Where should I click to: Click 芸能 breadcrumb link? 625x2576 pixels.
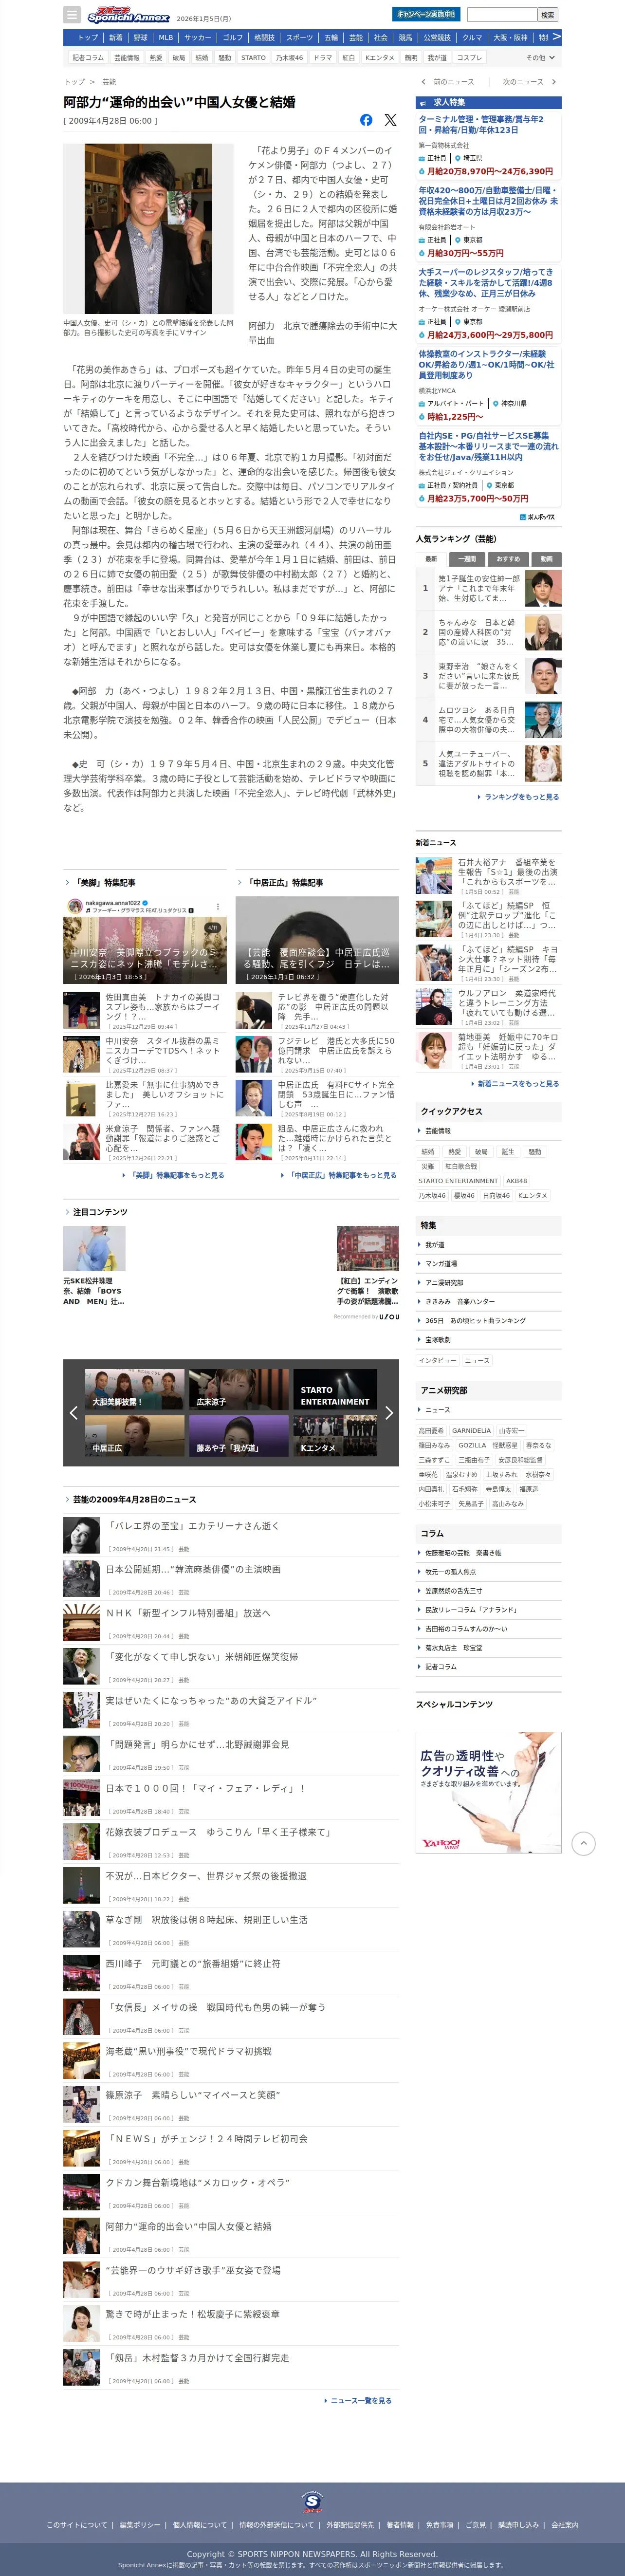109,82
